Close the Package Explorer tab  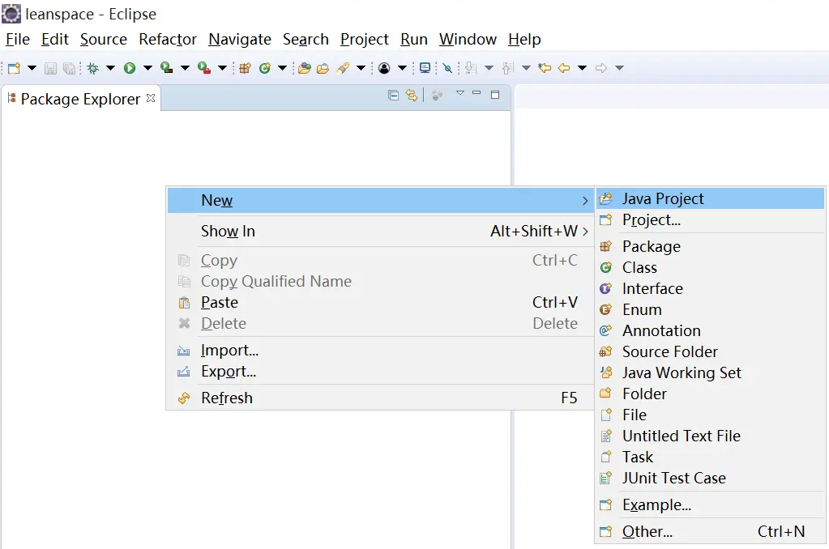point(151,98)
